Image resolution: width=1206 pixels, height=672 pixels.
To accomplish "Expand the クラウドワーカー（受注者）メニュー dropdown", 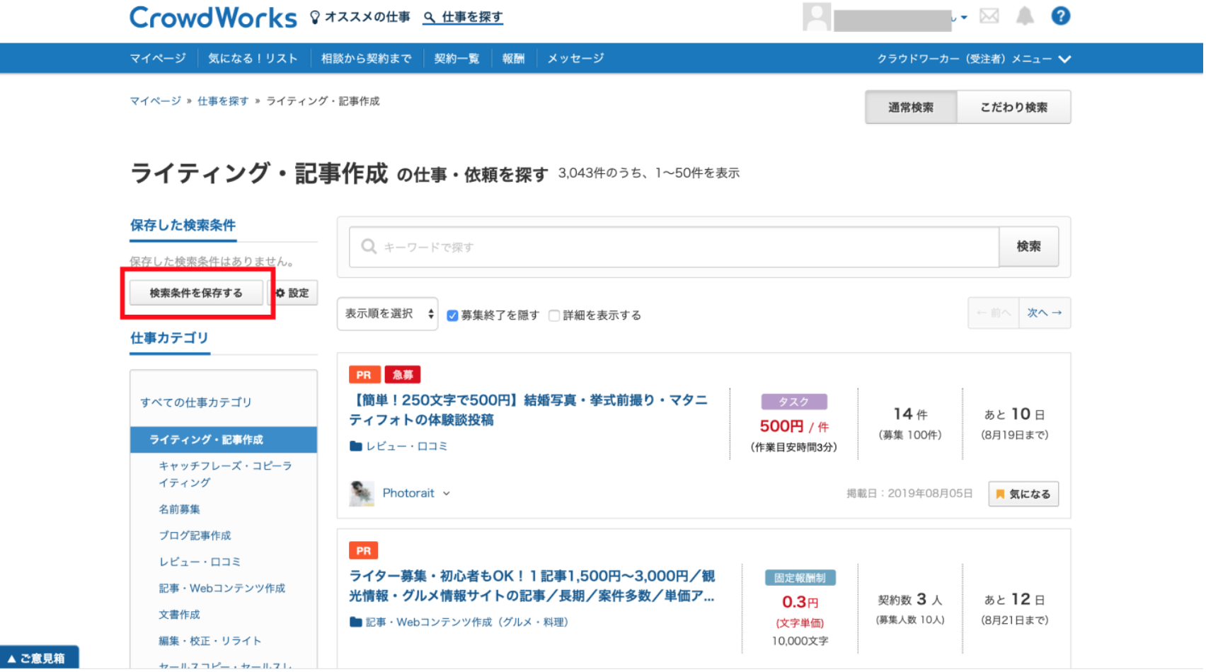I will pyautogui.click(x=973, y=59).
